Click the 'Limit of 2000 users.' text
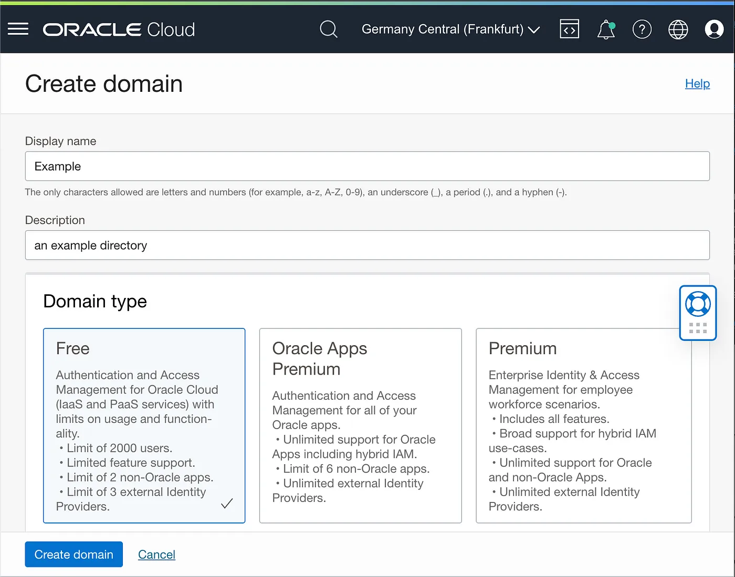 click(x=120, y=448)
